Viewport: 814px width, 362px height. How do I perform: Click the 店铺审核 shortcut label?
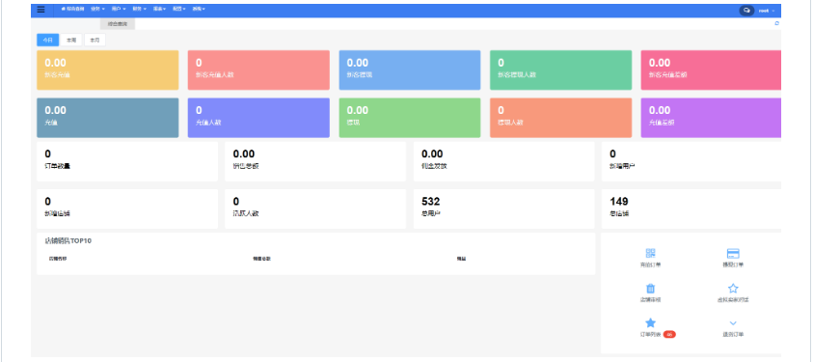650,299
